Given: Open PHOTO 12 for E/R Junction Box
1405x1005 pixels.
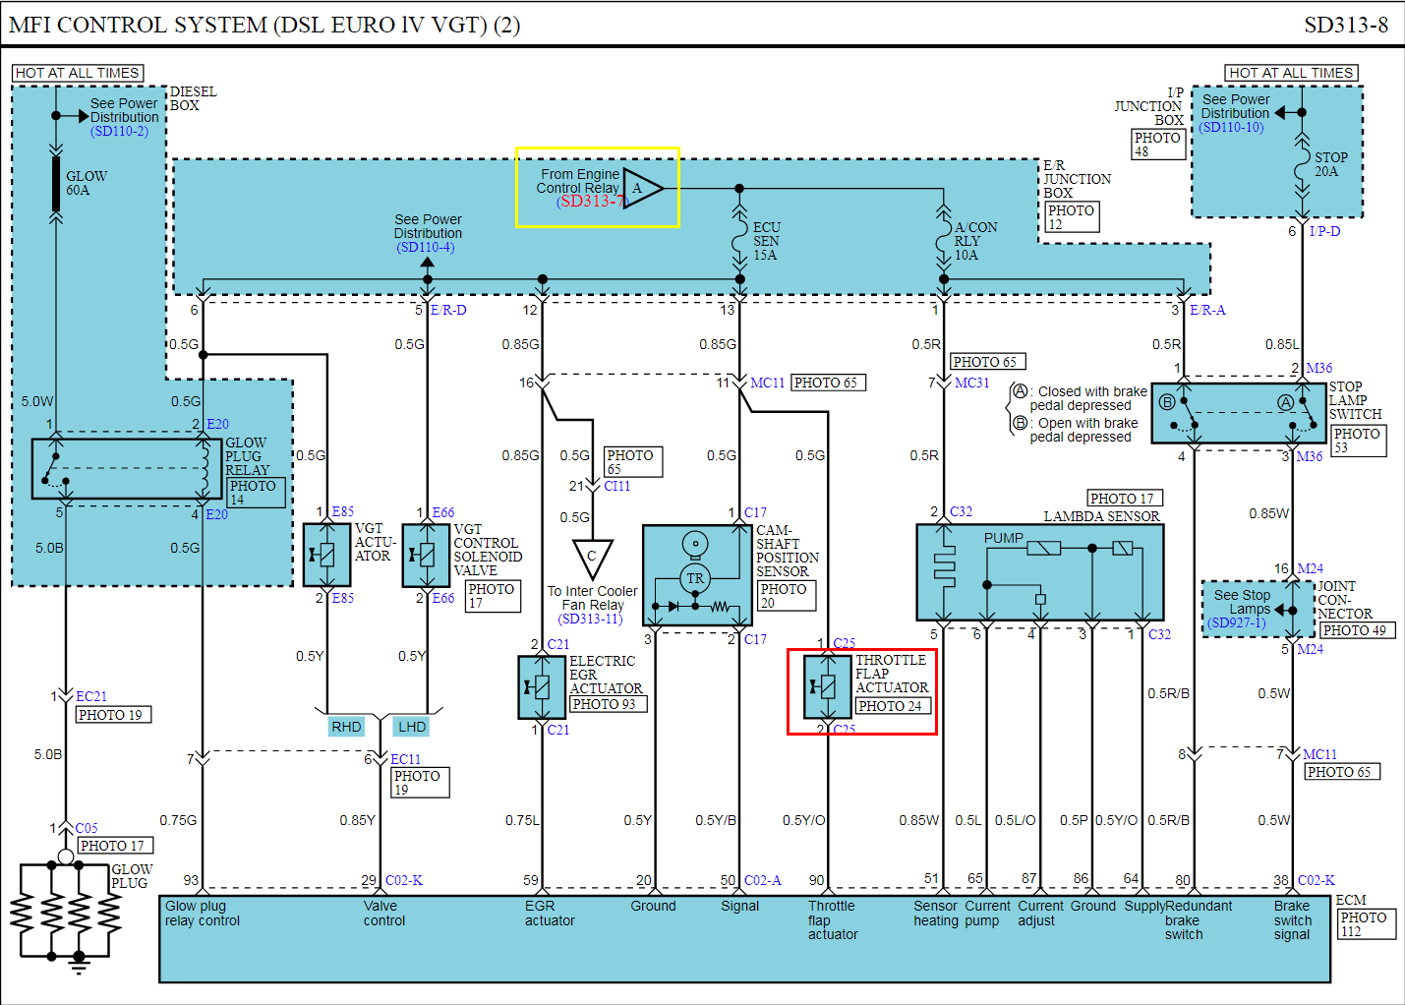Looking at the screenshot, I should [1072, 217].
